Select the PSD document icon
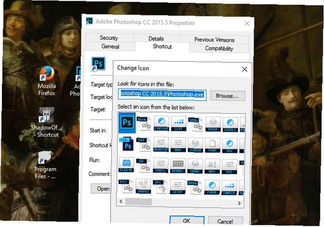This screenshot has width=324, height=227. [126, 144]
